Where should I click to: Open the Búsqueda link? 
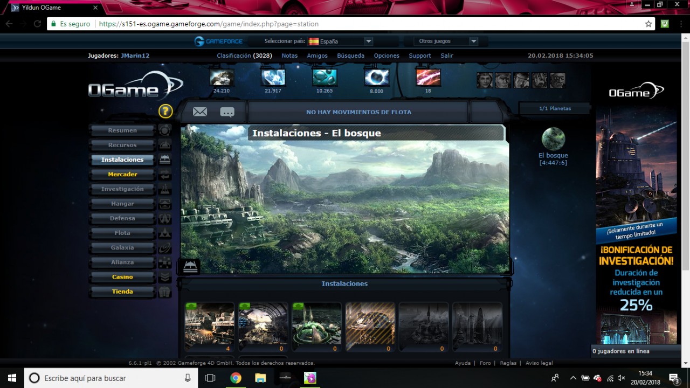pos(350,56)
